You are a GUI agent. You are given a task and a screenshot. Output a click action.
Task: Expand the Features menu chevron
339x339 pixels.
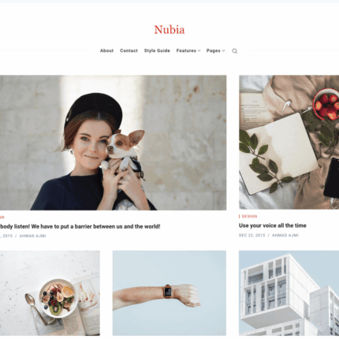[x=199, y=50]
